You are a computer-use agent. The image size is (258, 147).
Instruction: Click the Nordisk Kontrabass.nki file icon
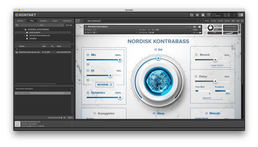[x=17, y=52]
